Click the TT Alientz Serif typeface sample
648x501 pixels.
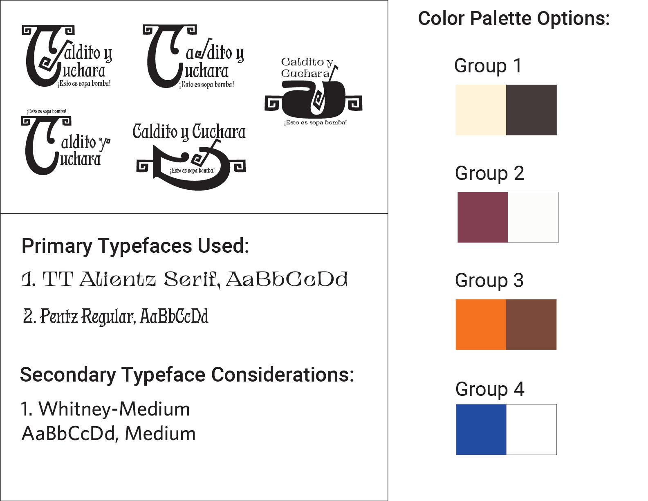(184, 279)
